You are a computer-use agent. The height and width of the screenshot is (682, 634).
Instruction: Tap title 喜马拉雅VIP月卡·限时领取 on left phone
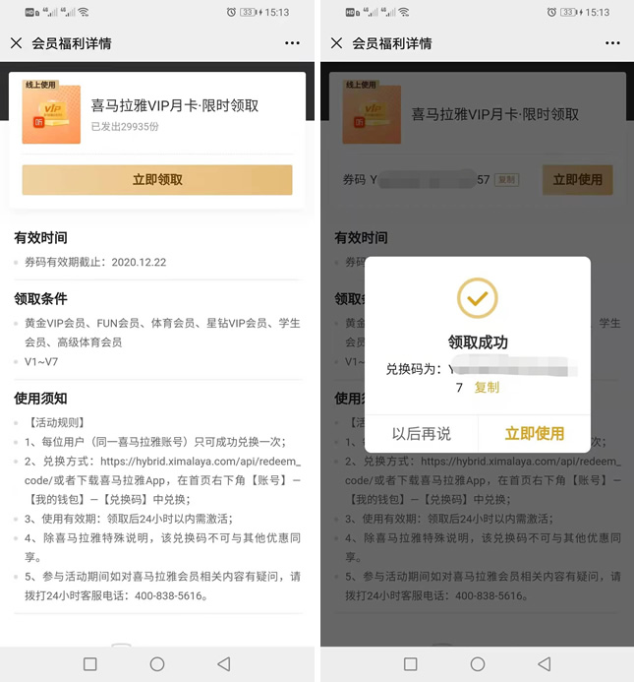pyautogui.click(x=174, y=105)
